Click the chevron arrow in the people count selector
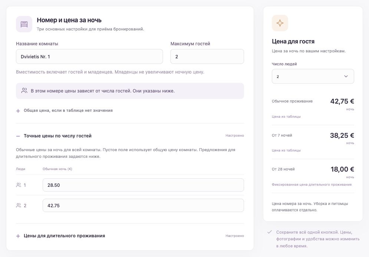 (346, 77)
